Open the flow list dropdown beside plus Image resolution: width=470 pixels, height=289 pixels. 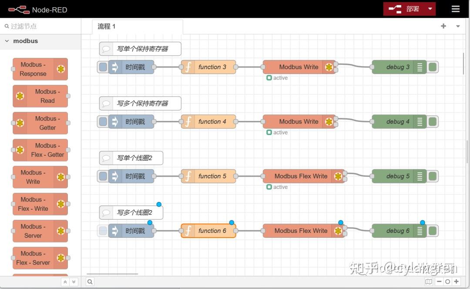click(x=457, y=26)
